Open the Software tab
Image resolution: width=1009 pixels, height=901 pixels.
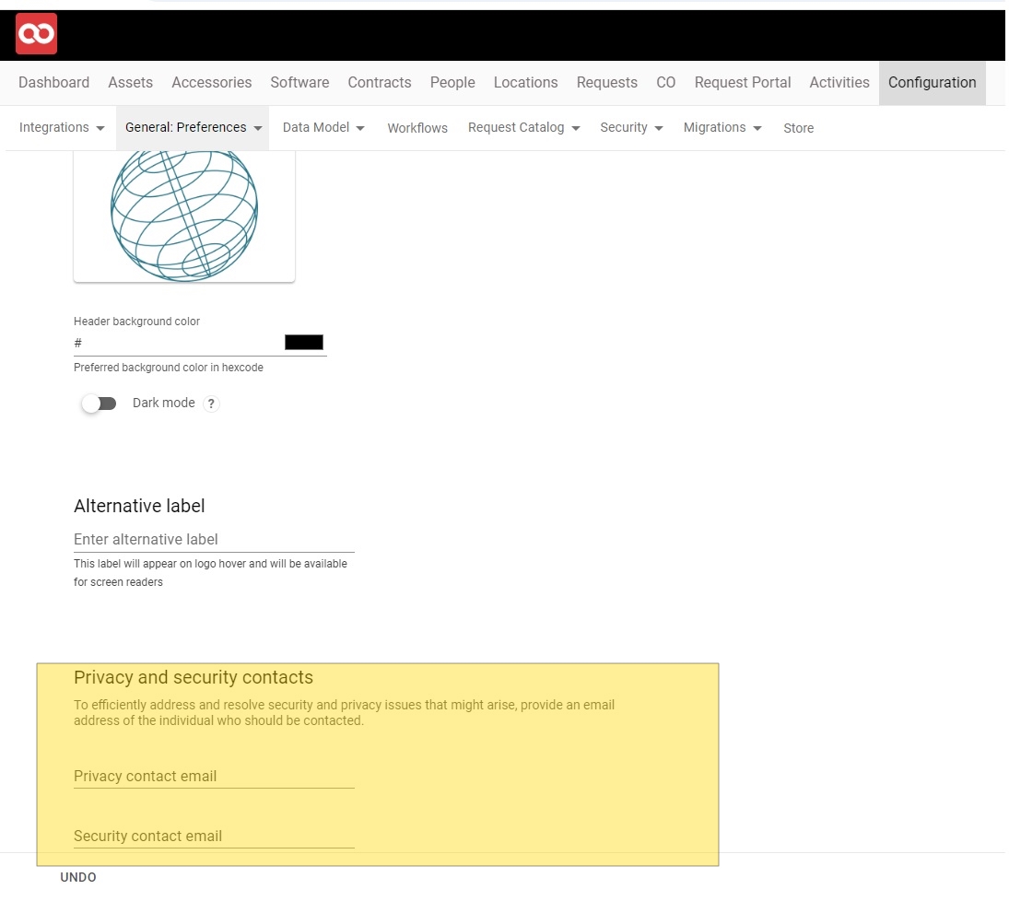(x=299, y=82)
